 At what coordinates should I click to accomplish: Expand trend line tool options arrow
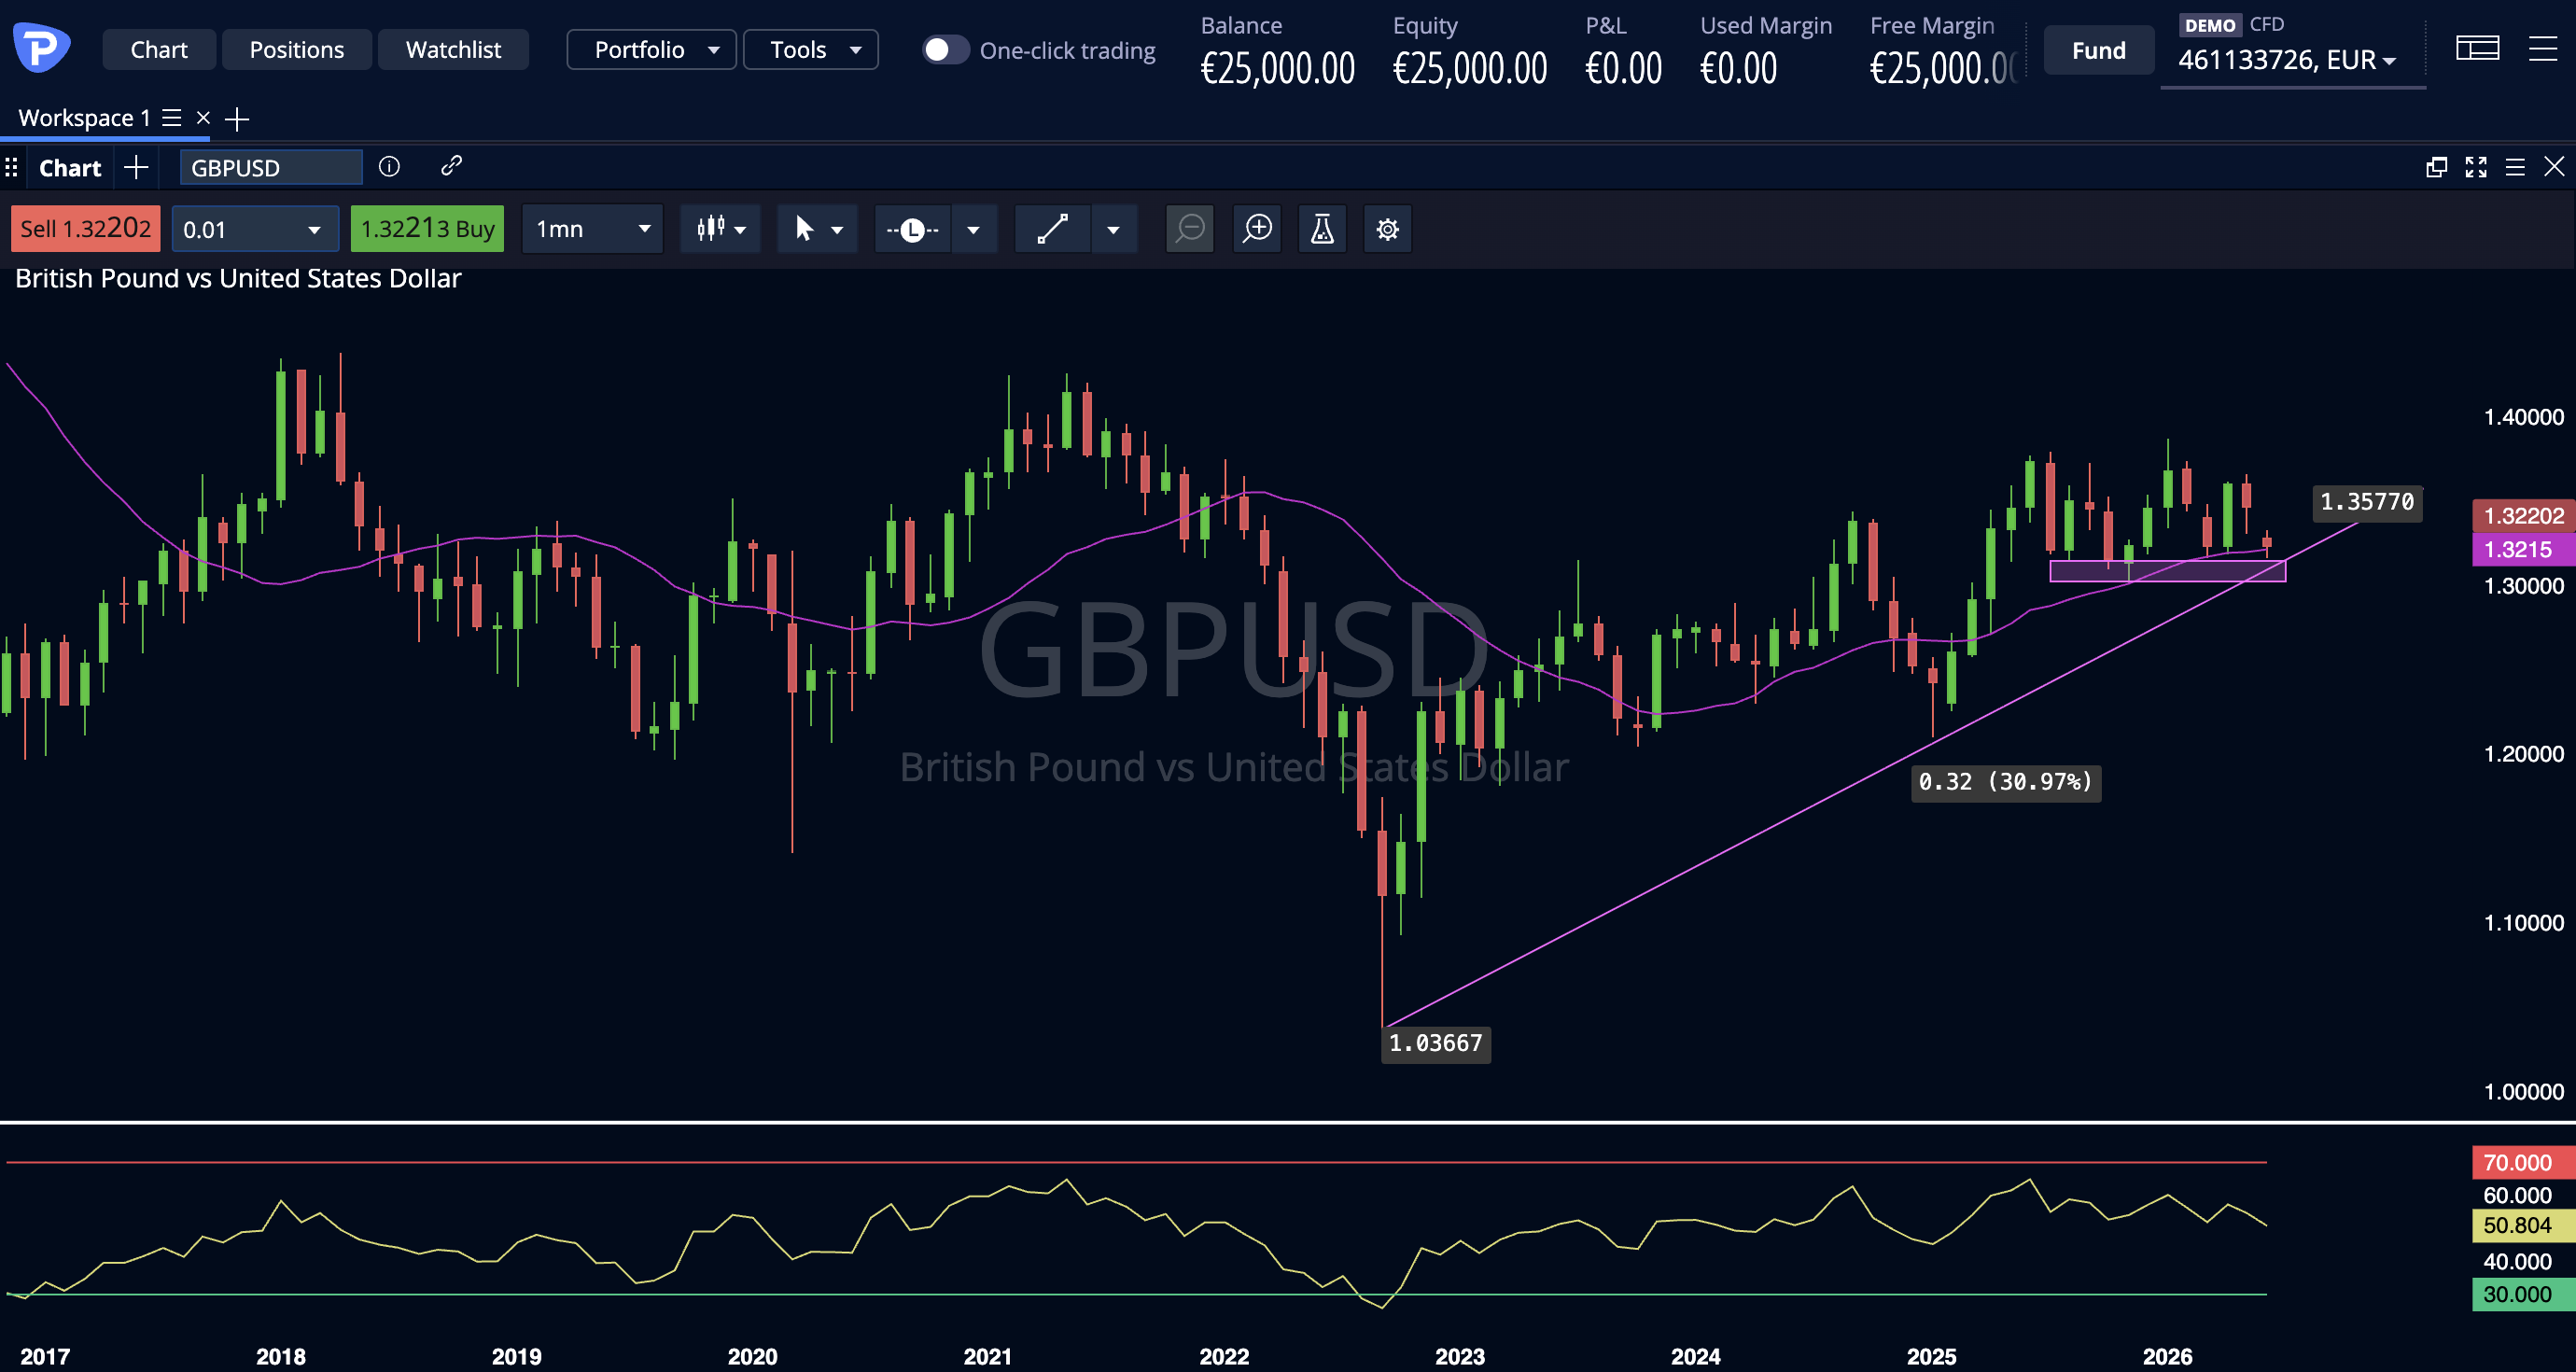coord(1113,230)
